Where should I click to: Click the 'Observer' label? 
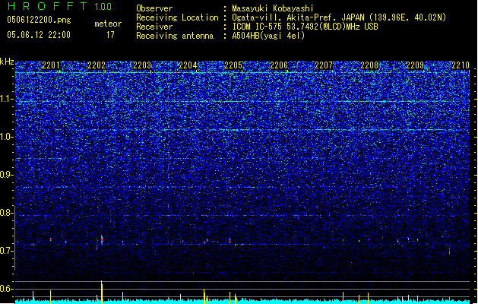pos(154,8)
